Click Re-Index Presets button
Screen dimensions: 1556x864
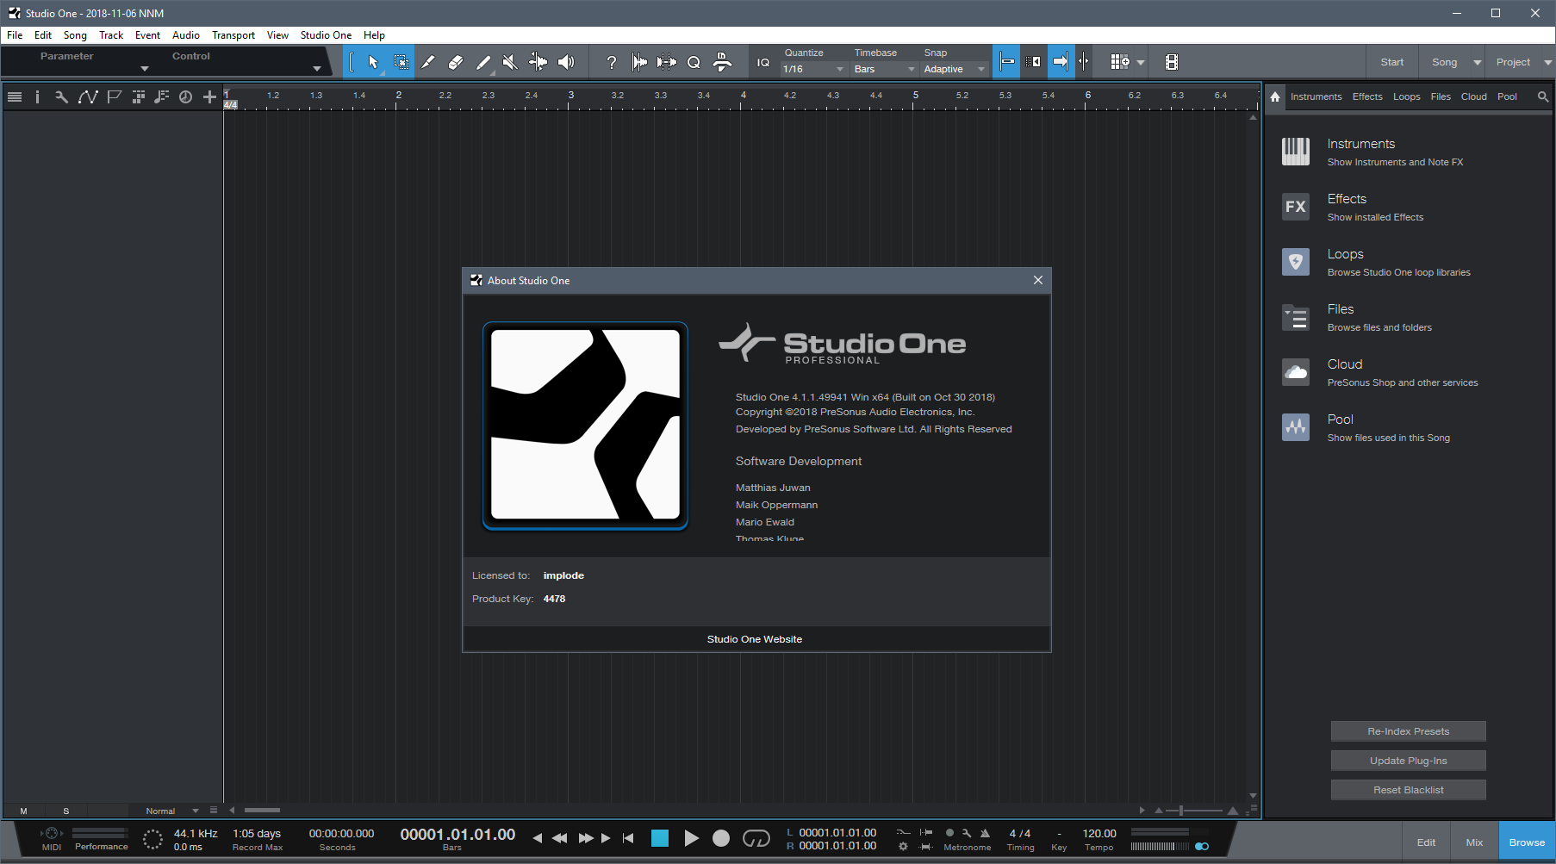coord(1409,731)
